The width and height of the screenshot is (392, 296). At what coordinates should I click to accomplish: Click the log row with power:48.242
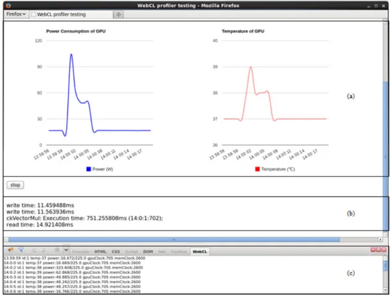click(72, 282)
